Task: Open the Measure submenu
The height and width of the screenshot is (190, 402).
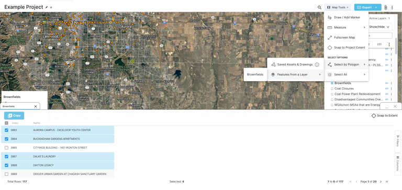Action: pos(346,27)
